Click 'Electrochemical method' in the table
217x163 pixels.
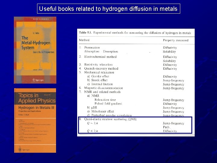tap(100, 57)
